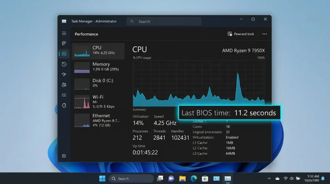Click the Memory mini graph thumbnail
330x184 pixels.
tap(82, 68)
